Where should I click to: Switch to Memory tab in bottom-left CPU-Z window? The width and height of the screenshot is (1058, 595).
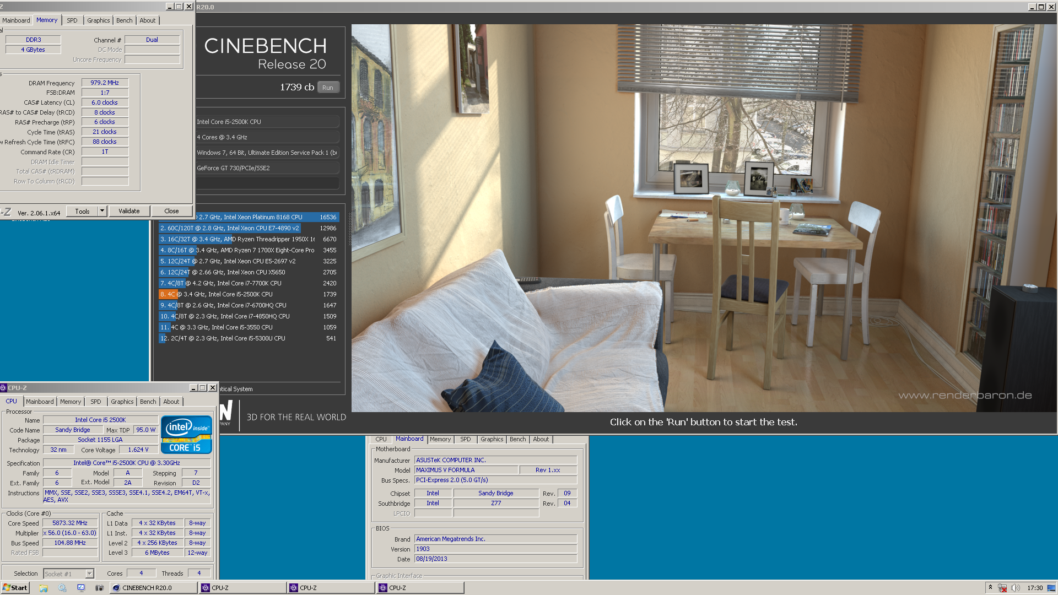click(71, 402)
